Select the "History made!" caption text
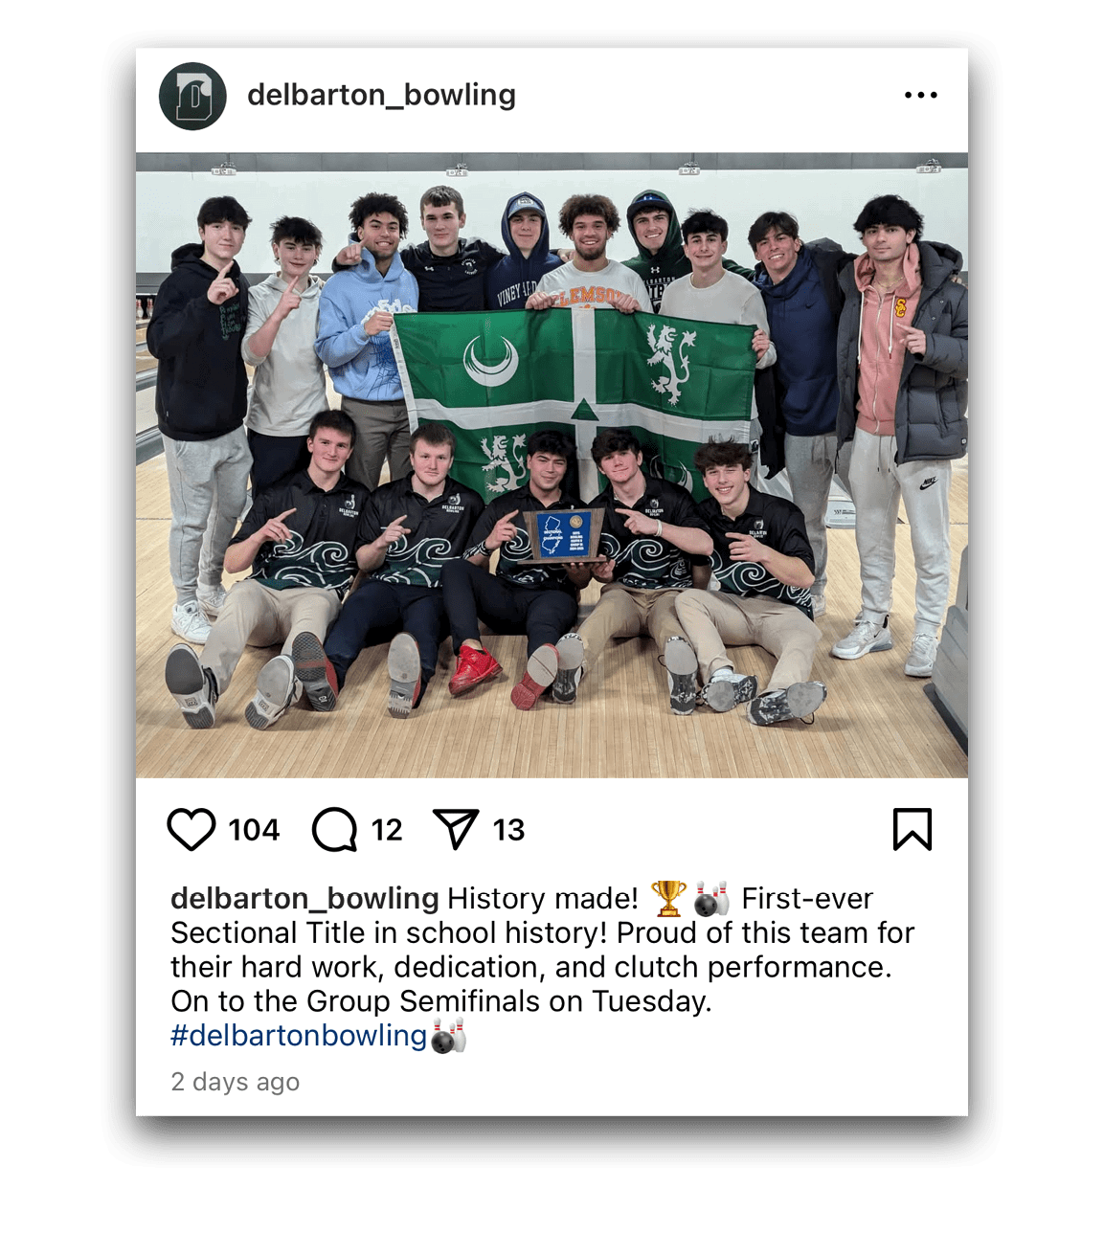The width and height of the screenshot is (1104, 1233). tap(543, 899)
